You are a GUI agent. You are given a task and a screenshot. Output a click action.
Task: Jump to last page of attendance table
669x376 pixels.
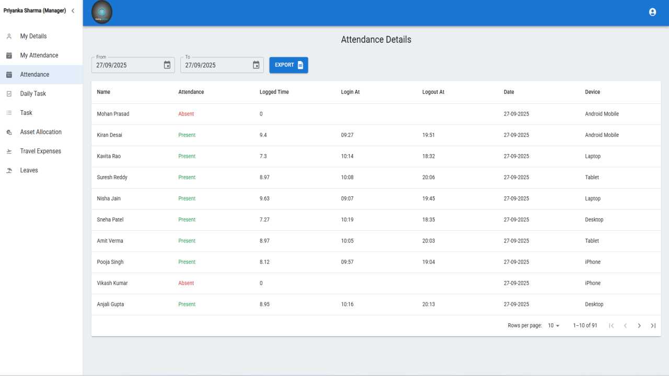[x=653, y=326]
